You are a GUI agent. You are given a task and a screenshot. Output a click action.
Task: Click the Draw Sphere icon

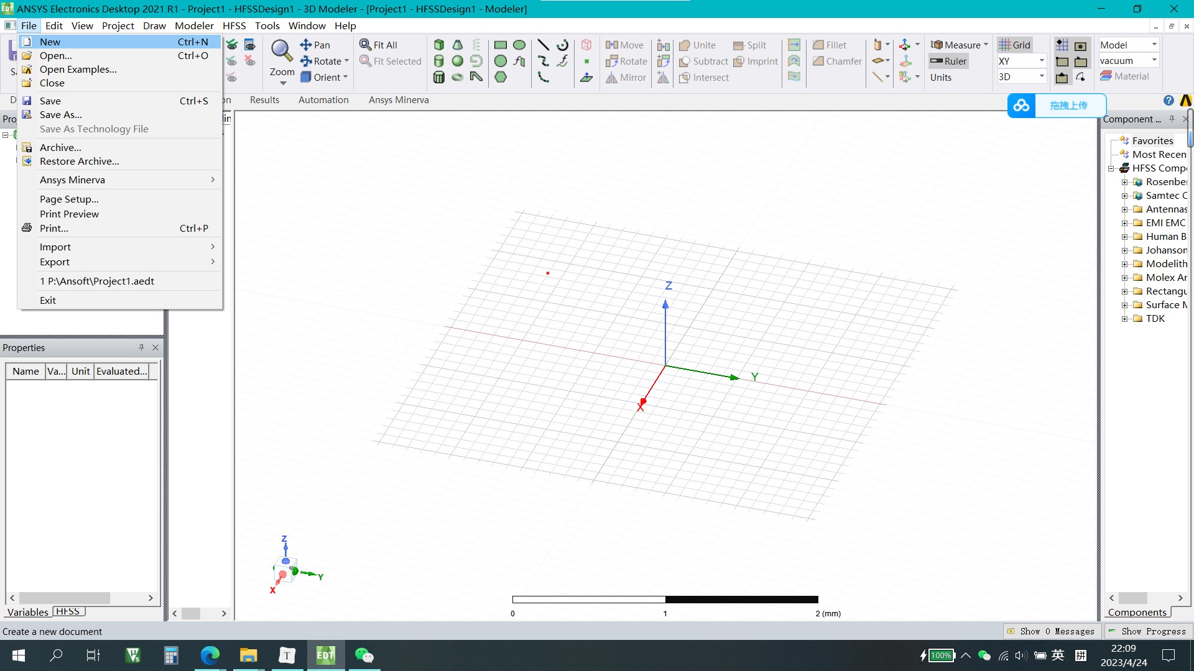(x=458, y=61)
